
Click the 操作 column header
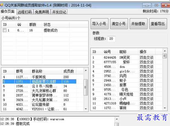click(146, 52)
